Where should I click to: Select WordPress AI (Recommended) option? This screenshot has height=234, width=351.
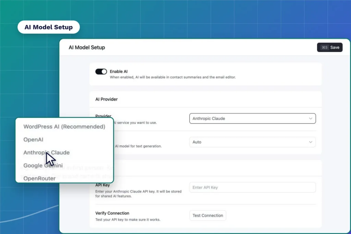[64, 127]
